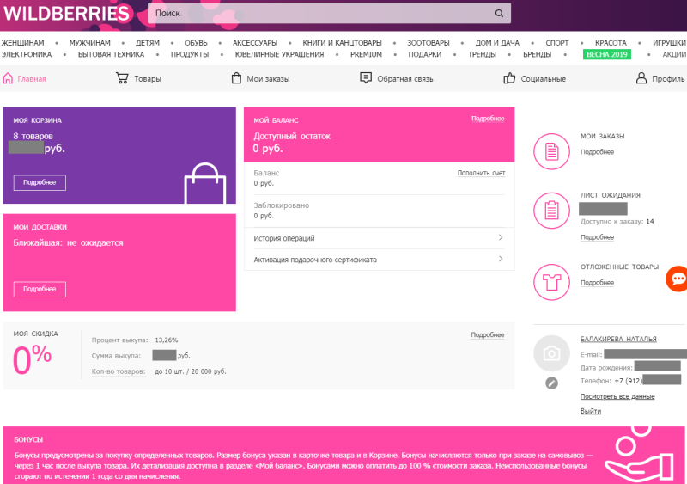Click the 8 товаров cart text
687x484 pixels.
(33, 136)
